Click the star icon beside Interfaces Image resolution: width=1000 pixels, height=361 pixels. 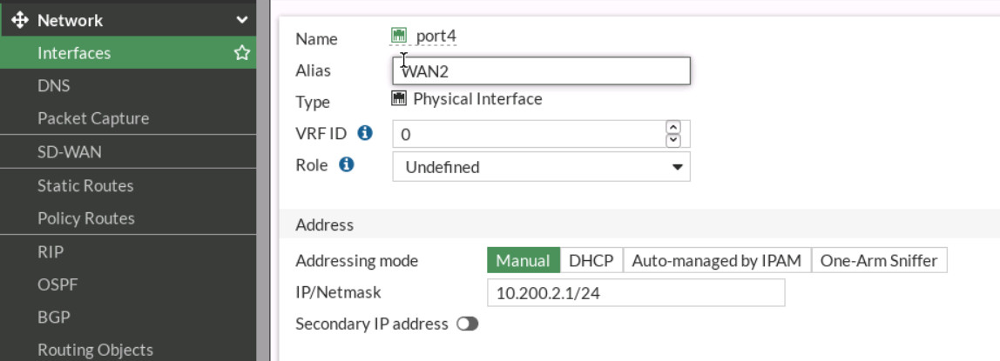(x=241, y=53)
